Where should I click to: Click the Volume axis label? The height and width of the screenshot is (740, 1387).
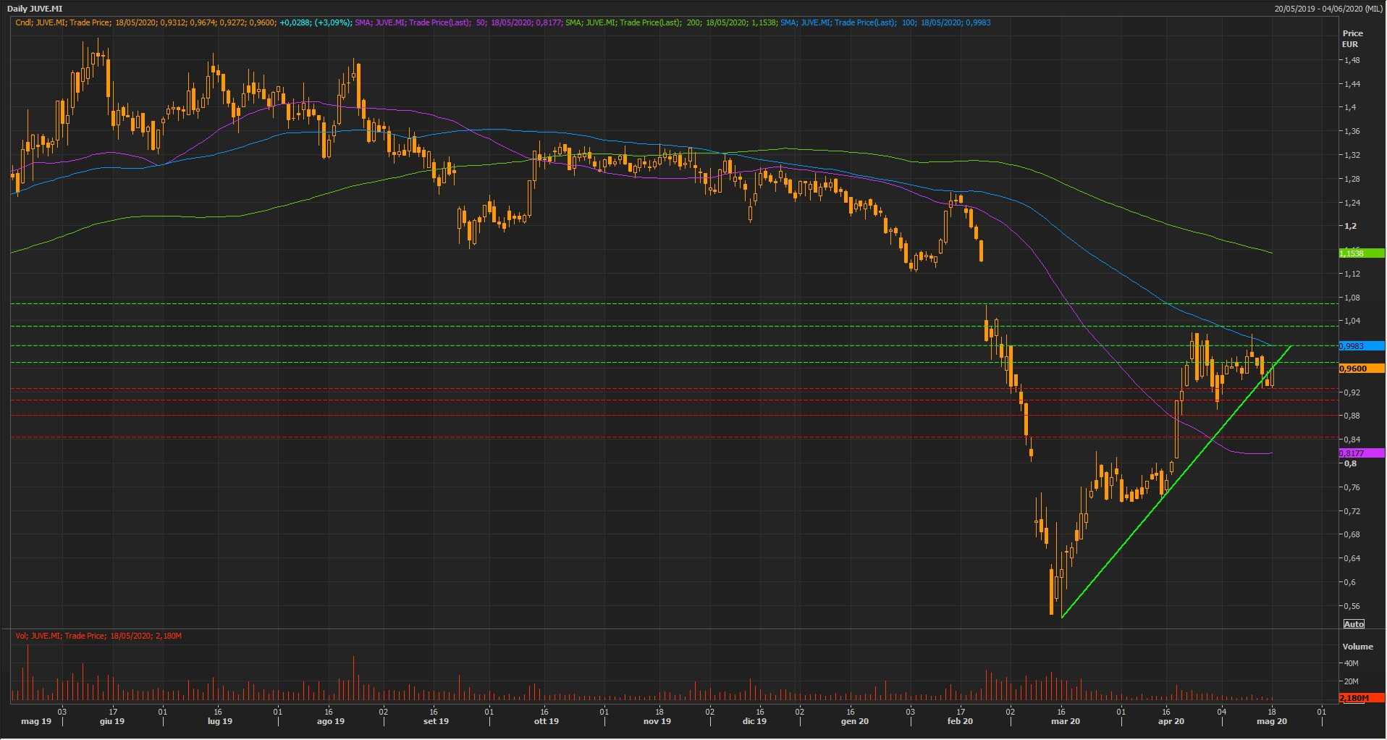(x=1357, y=647)
